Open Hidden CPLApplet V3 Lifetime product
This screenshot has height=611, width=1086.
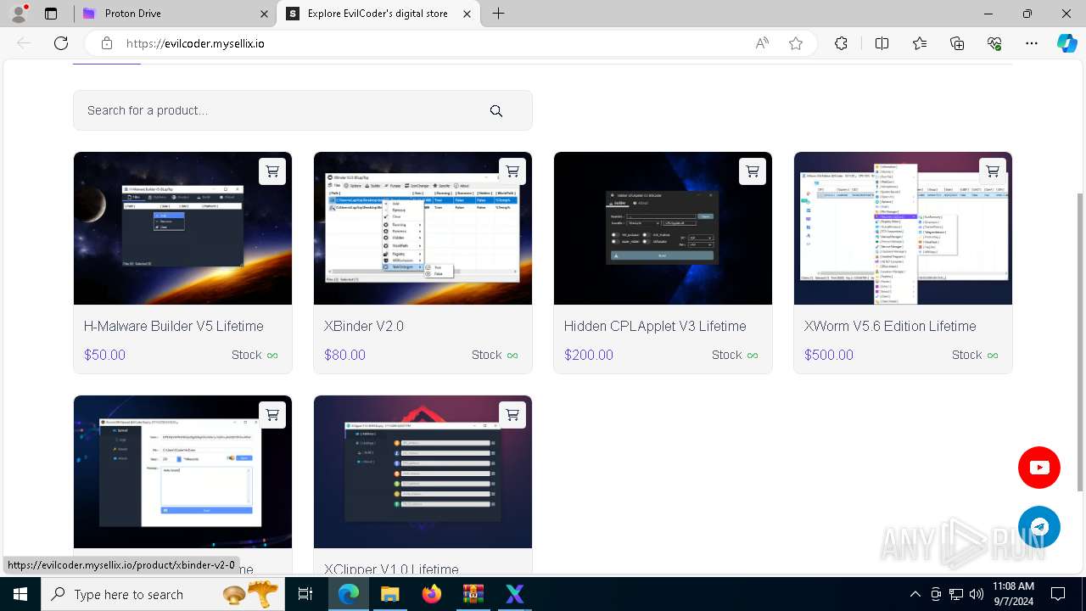[655, 326]
